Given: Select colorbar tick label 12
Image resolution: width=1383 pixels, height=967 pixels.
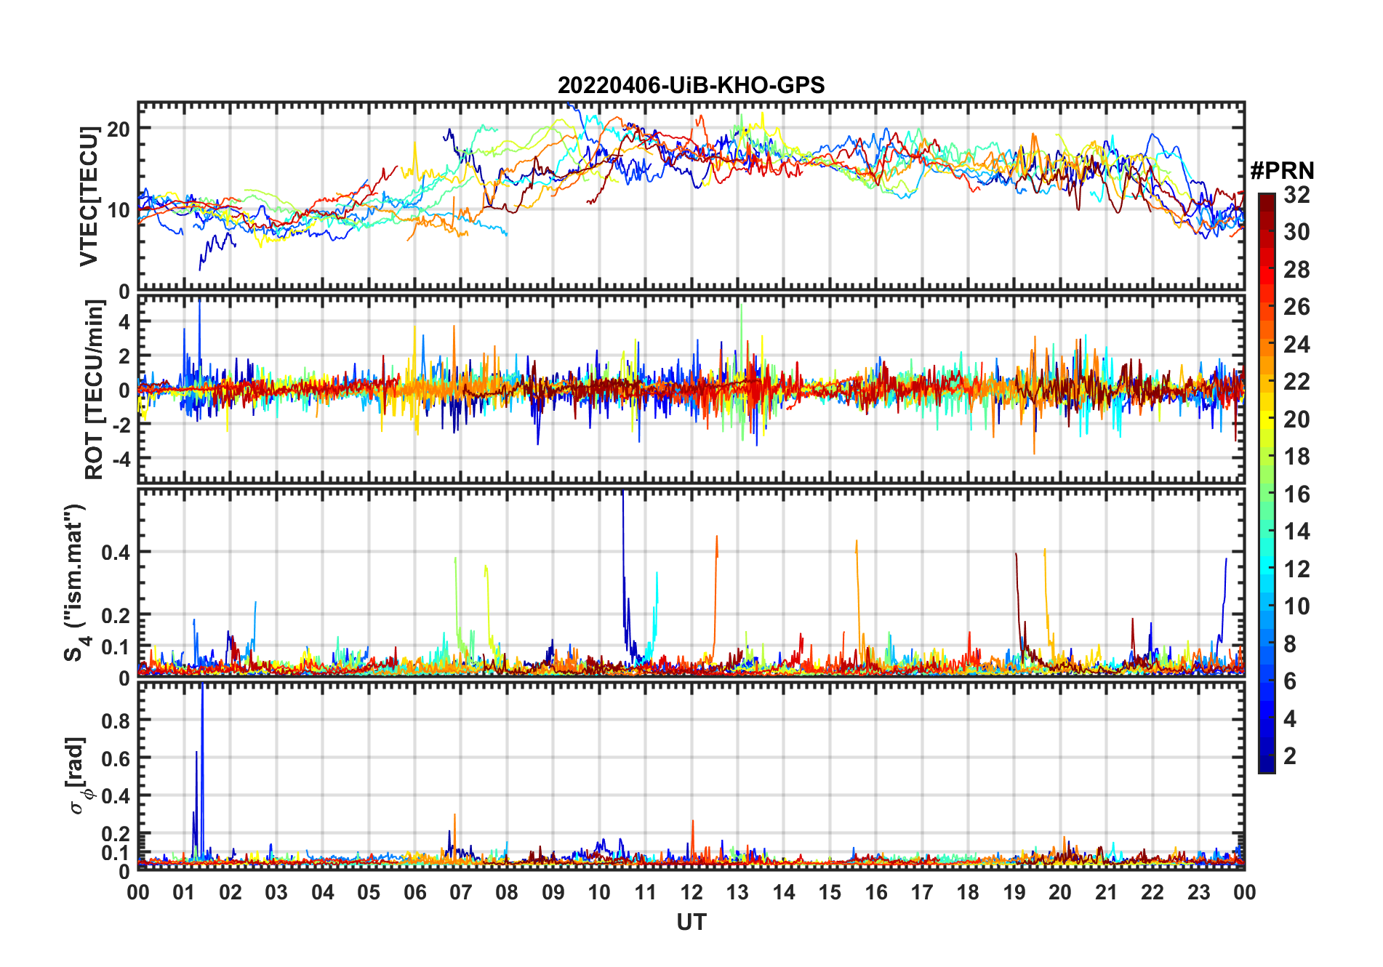Looking at the screenshot, I should [x=1296, y=569].
